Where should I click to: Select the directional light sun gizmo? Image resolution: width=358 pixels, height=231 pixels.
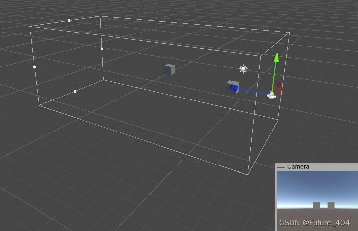coord(243,69)
